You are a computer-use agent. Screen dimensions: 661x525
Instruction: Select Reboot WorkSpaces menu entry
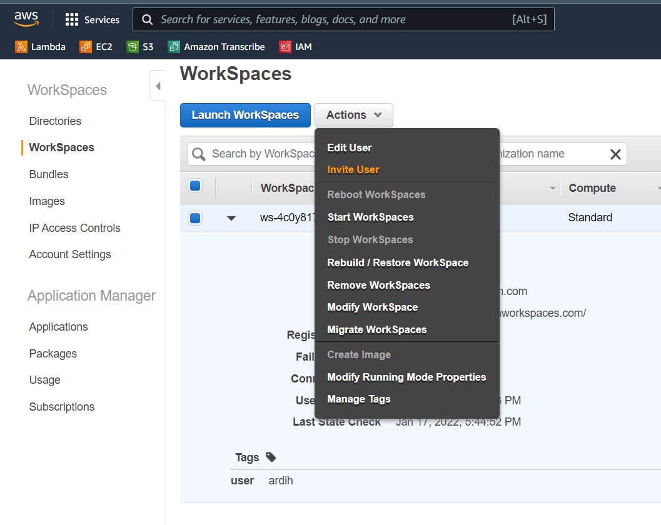click(376, 194)
